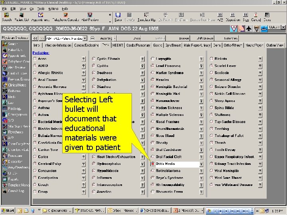Select the Influenza bullet
This screenshot has width=287, height=215.
pyautogui.click(x=94, y=178)
